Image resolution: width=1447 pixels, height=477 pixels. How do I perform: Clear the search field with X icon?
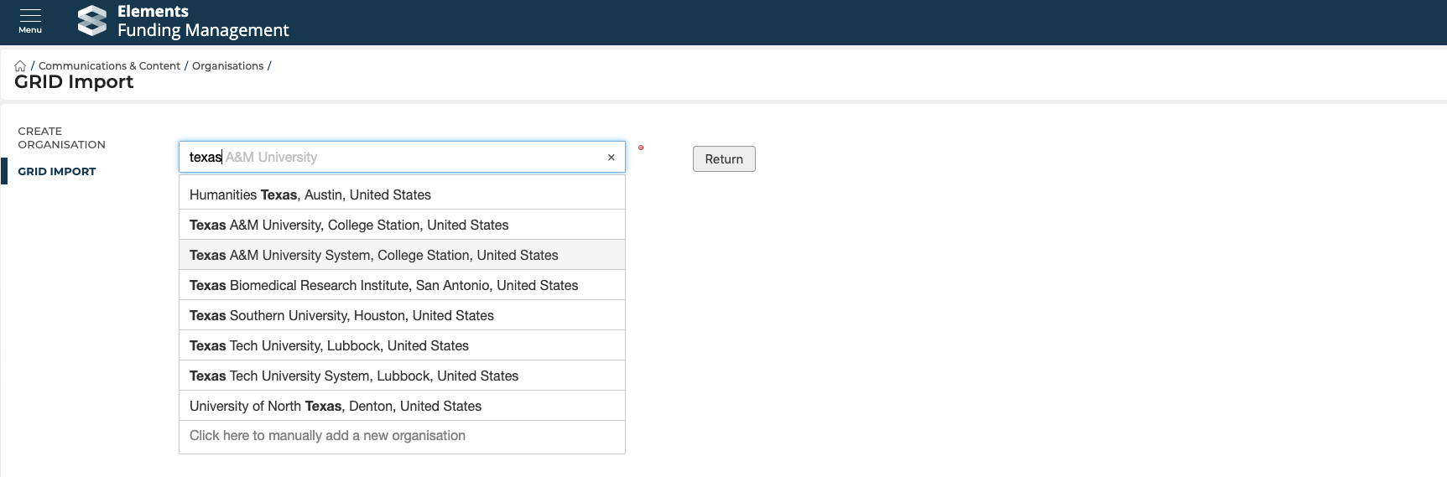coord(611,158)
